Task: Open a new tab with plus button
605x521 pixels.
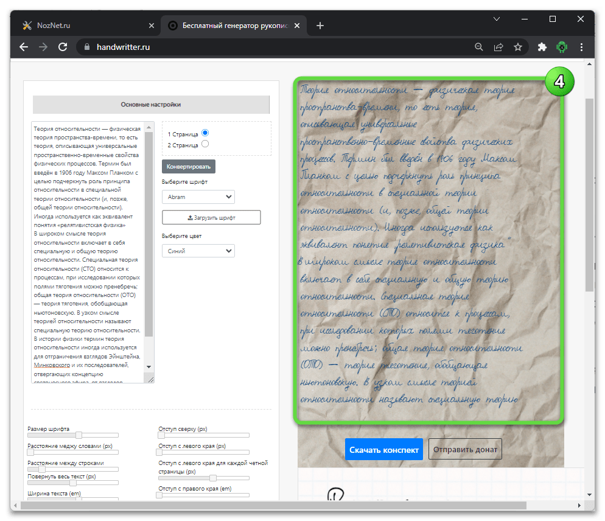Action: pyautogui.click(x=320, y=26)
